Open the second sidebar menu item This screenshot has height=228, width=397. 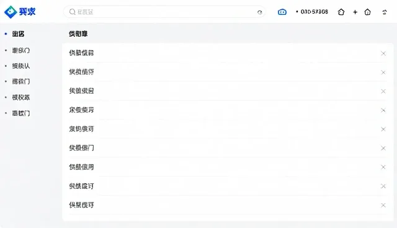(21, 51)
